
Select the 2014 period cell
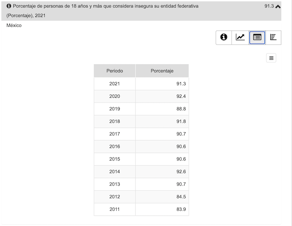point(115,171)
